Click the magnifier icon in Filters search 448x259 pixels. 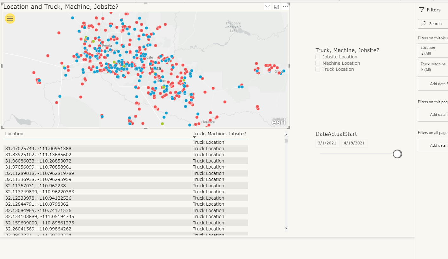tap(424, 23)
